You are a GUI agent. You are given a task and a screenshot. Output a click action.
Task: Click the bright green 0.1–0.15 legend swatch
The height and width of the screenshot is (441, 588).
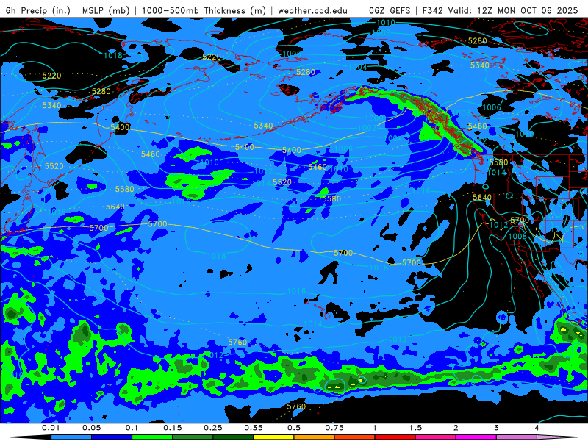[152, 437]
